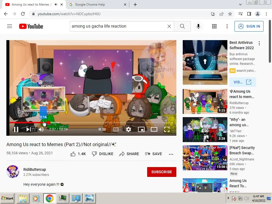Open 'Among Us react to mem...' 9:25 video
Screen dimensions: 272x204
(x=205, y=101)
